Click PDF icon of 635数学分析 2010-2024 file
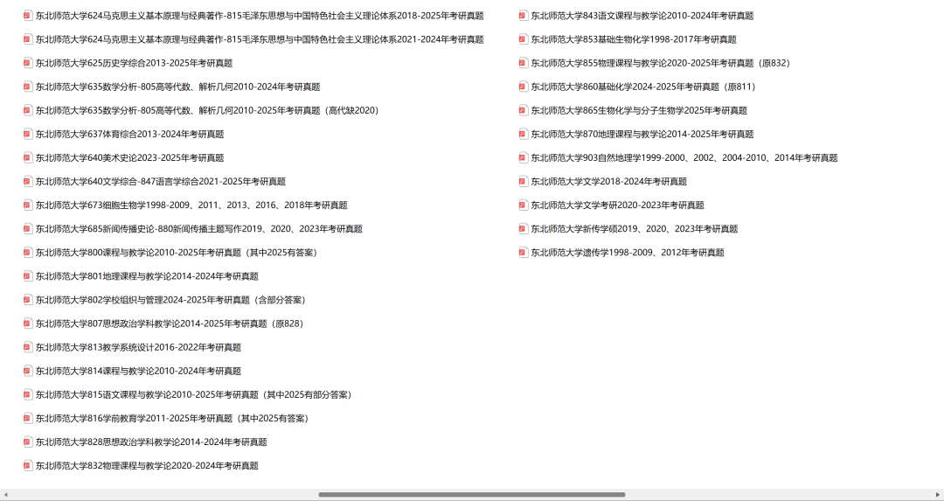Screen dimensions: 944x501 click(28, 87)
